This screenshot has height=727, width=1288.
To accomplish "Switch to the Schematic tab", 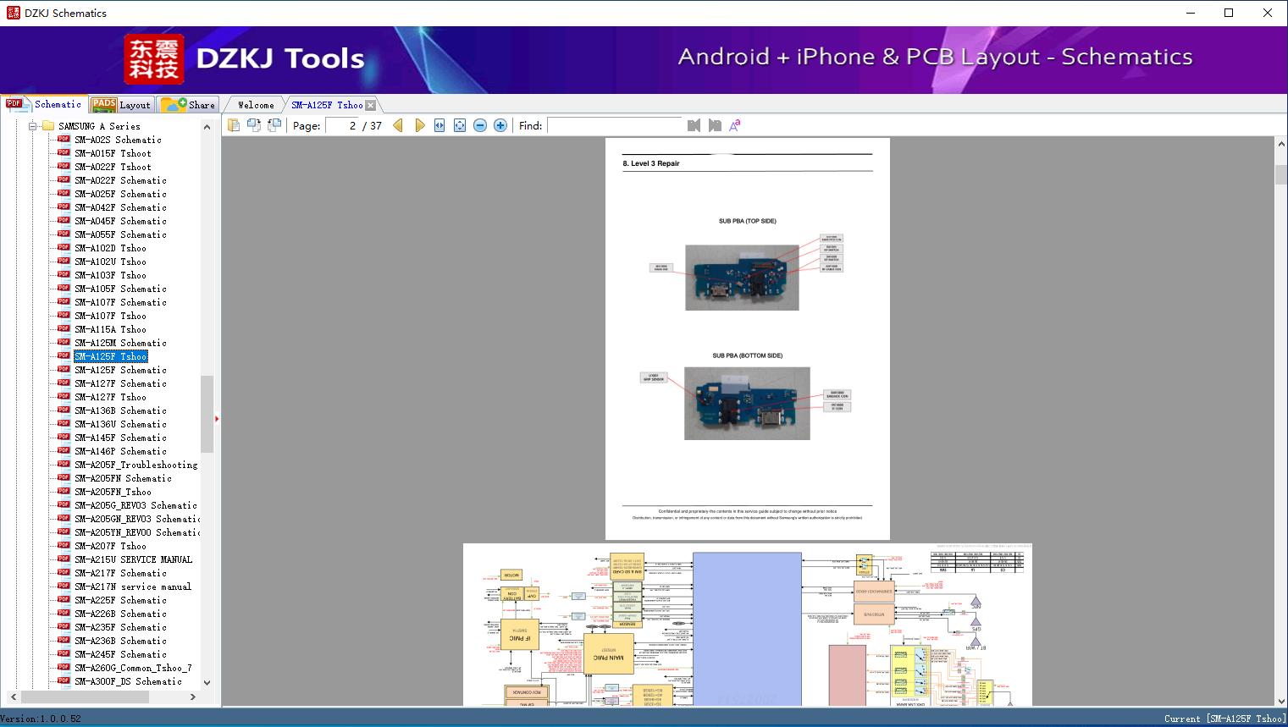I will tap(44, 104).
